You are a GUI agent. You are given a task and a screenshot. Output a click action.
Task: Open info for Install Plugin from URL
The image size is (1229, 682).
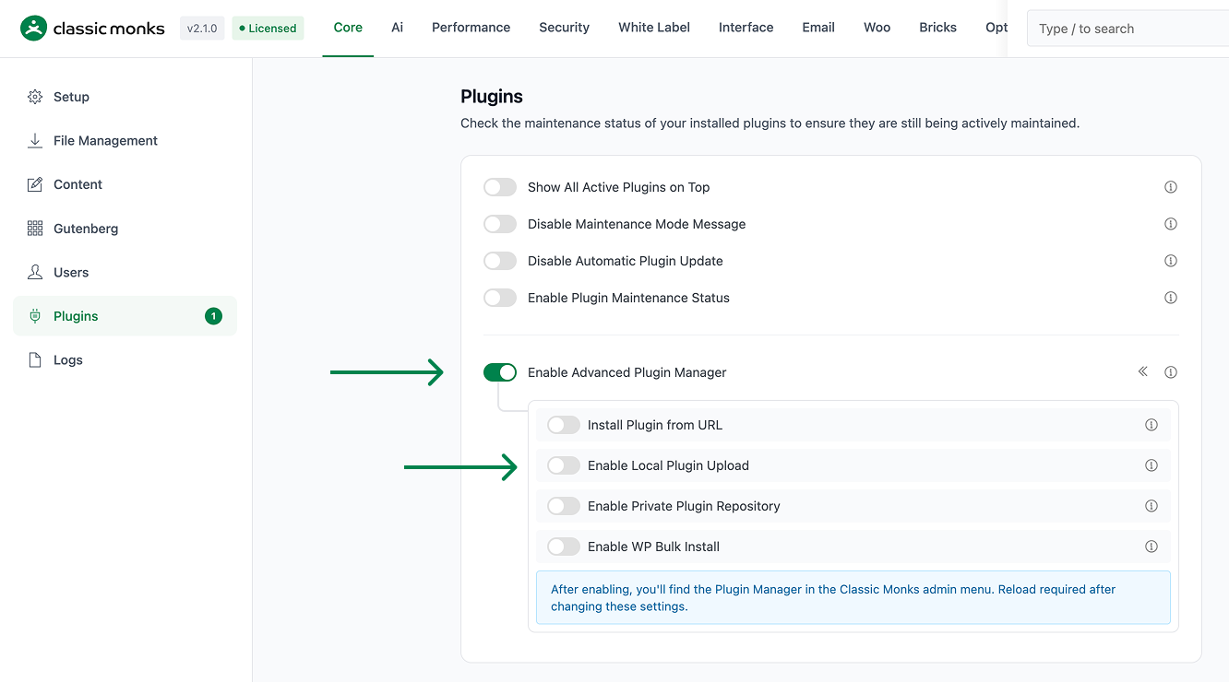[1151, 425]
